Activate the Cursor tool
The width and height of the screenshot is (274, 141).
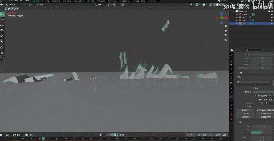[2, 20]
